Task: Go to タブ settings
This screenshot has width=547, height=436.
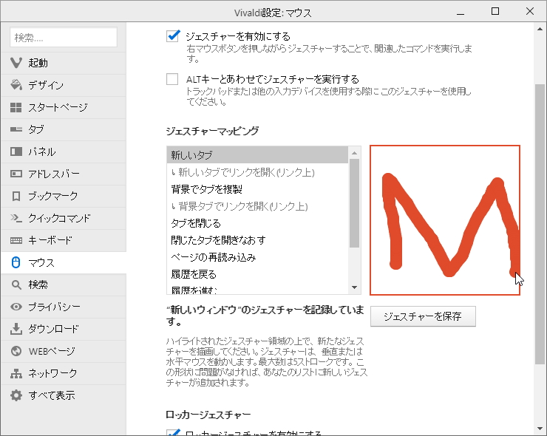Action: 64,129
